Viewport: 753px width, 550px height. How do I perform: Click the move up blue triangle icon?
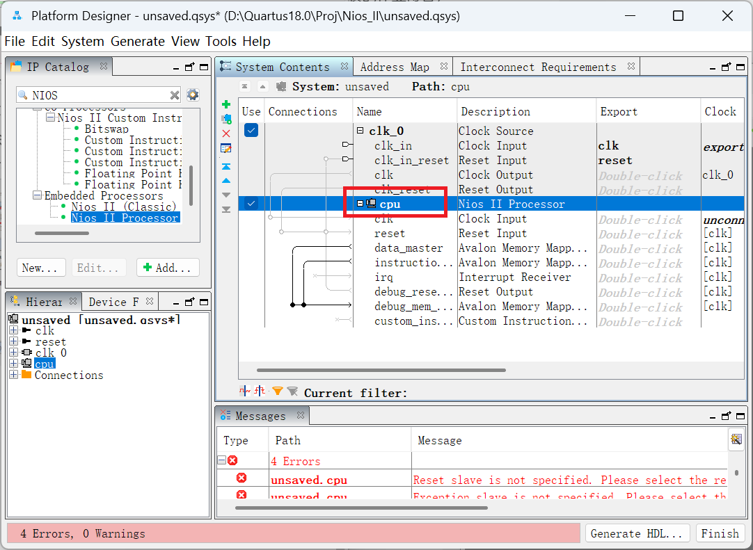point(226,181)
